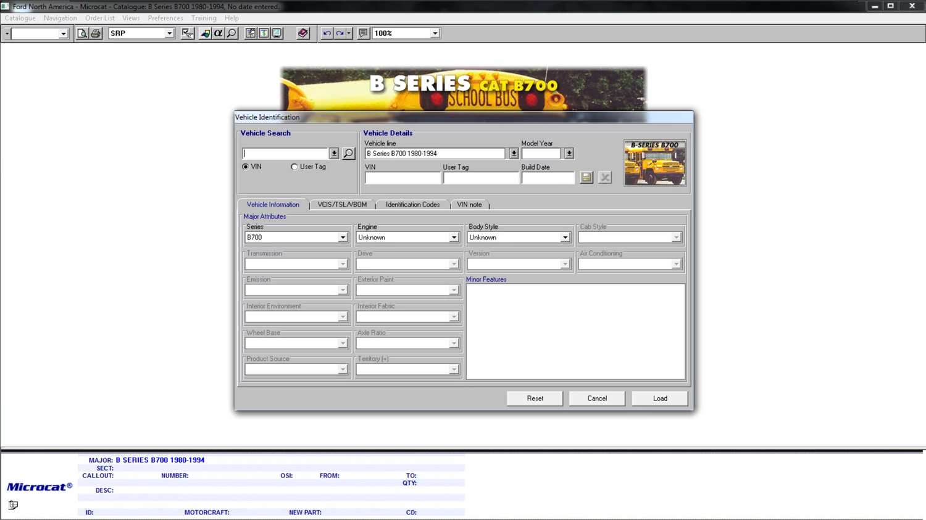926x520 pixels.
Task: Click the monitor screen toolbar icon
Action: click(x=277, y=33)
